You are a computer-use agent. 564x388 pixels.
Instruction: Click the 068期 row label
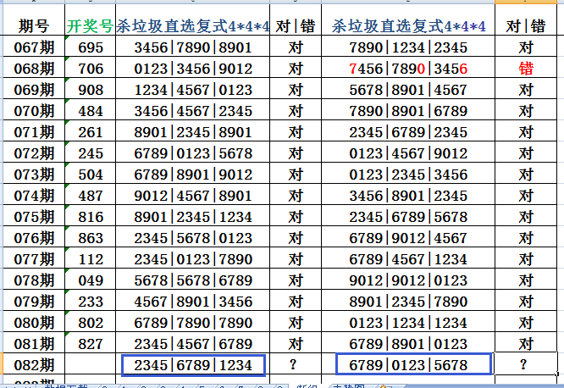point(34,69)
